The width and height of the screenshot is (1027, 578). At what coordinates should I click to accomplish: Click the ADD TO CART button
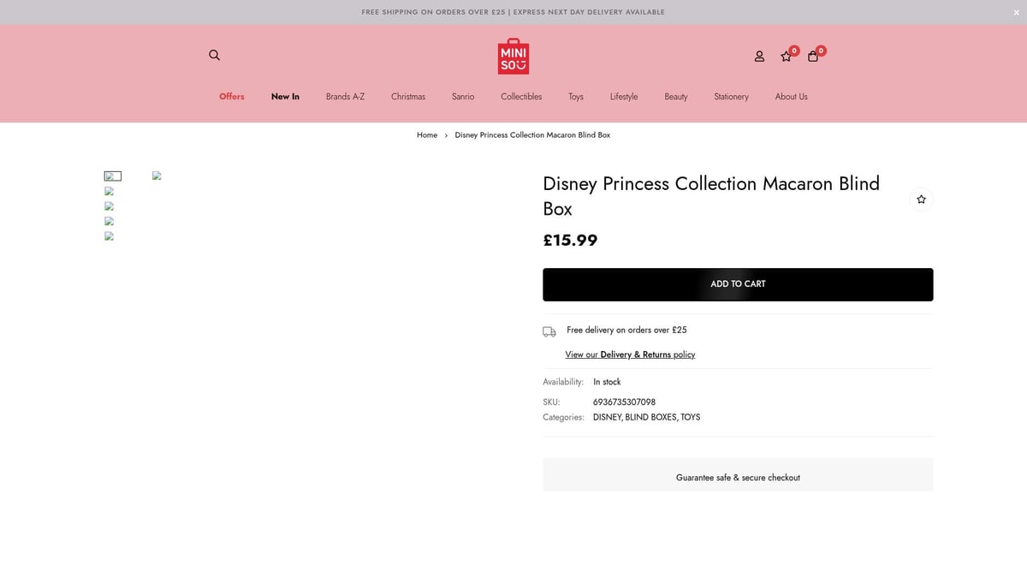[x=738, y=283]
